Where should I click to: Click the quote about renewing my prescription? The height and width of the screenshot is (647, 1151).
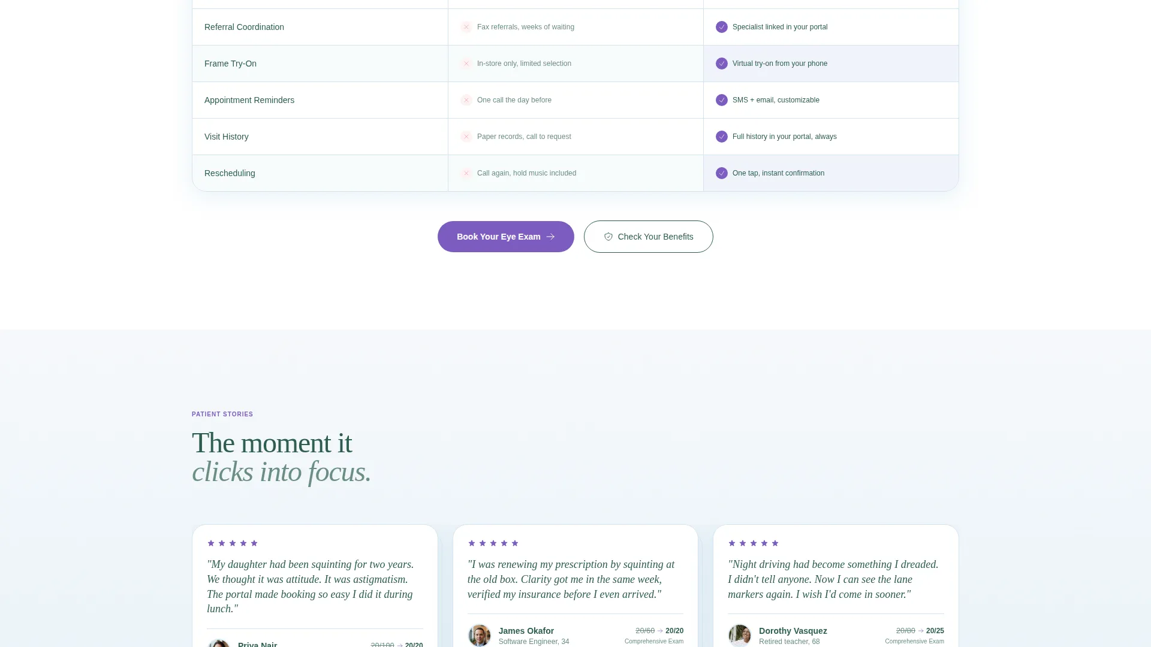tap(571, 579)
